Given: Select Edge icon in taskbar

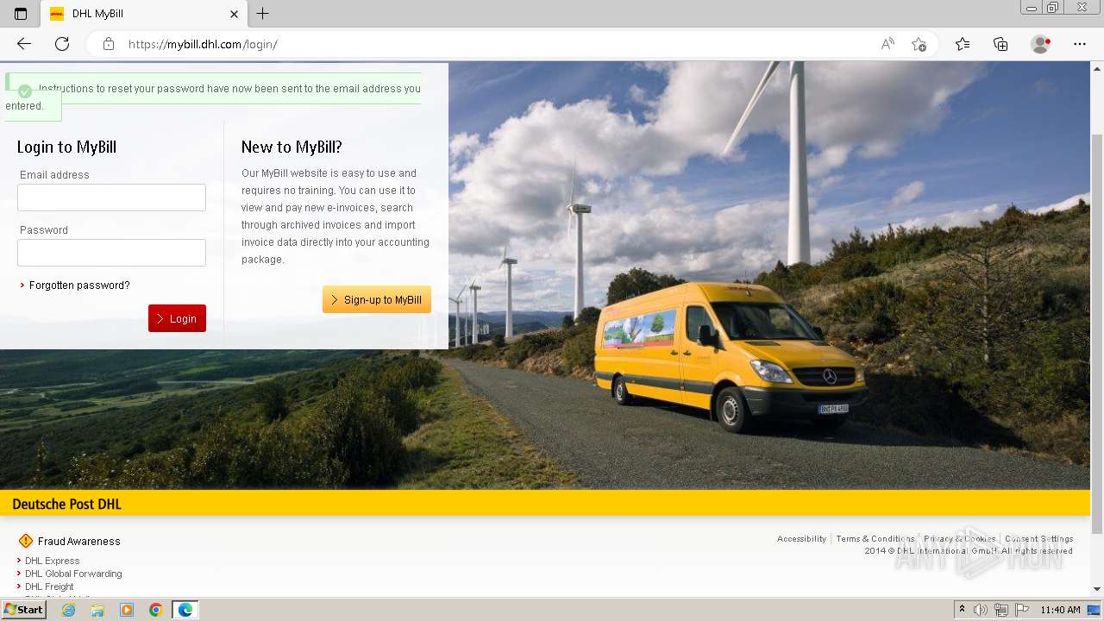Looking at the screenshot, I should pos(185,610).
